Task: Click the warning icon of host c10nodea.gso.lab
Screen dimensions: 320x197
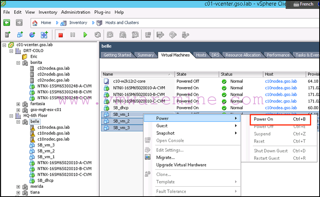Action: click(x=32, y=128)
